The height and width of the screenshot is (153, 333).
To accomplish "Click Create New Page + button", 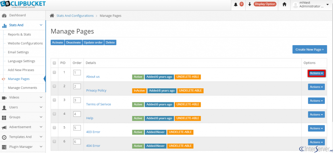I will [x=310, y=49].
